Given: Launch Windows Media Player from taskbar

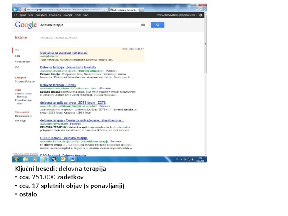Looking at the screenshot, I should tap(34, 159).
